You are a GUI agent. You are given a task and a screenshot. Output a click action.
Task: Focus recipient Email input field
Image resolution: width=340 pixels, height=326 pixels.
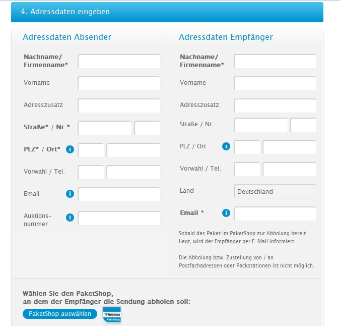coord(275,214)
